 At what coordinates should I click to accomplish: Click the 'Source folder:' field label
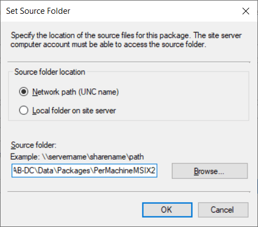click(x=34, y=145)
